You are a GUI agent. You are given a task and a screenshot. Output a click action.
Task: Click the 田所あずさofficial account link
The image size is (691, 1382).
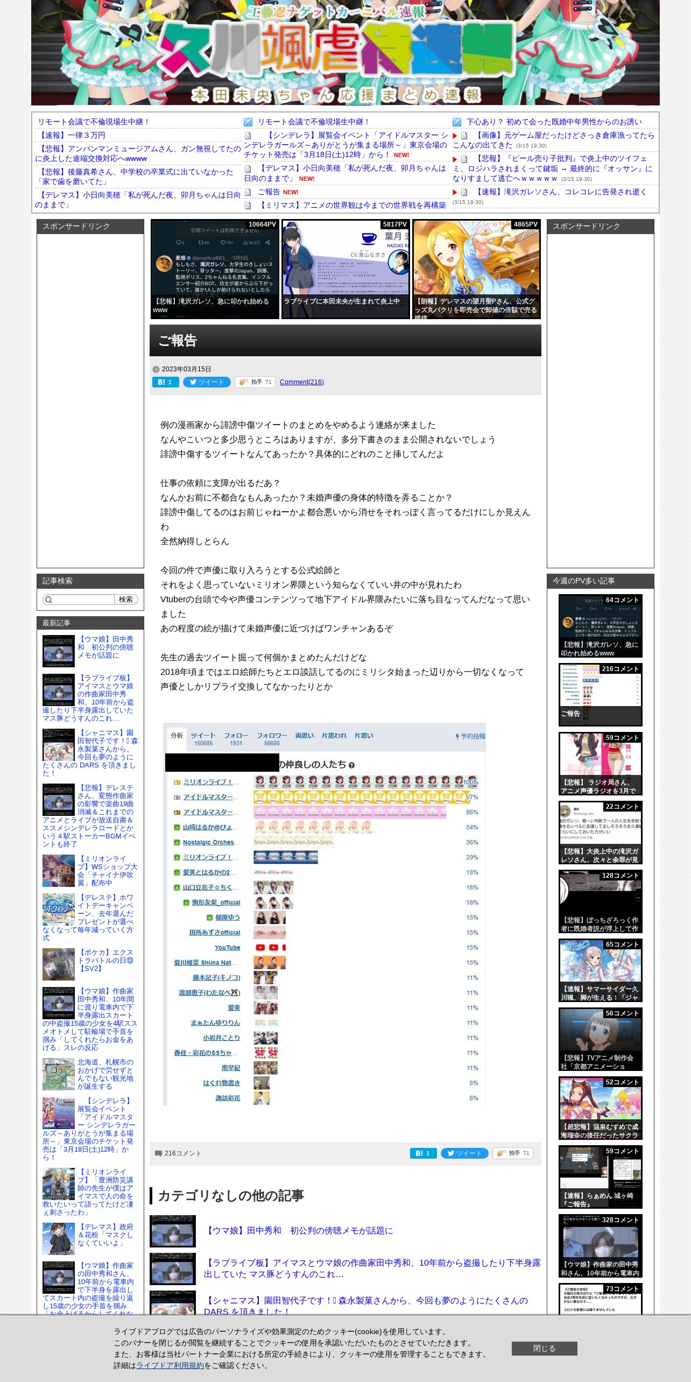click(215, 933)
